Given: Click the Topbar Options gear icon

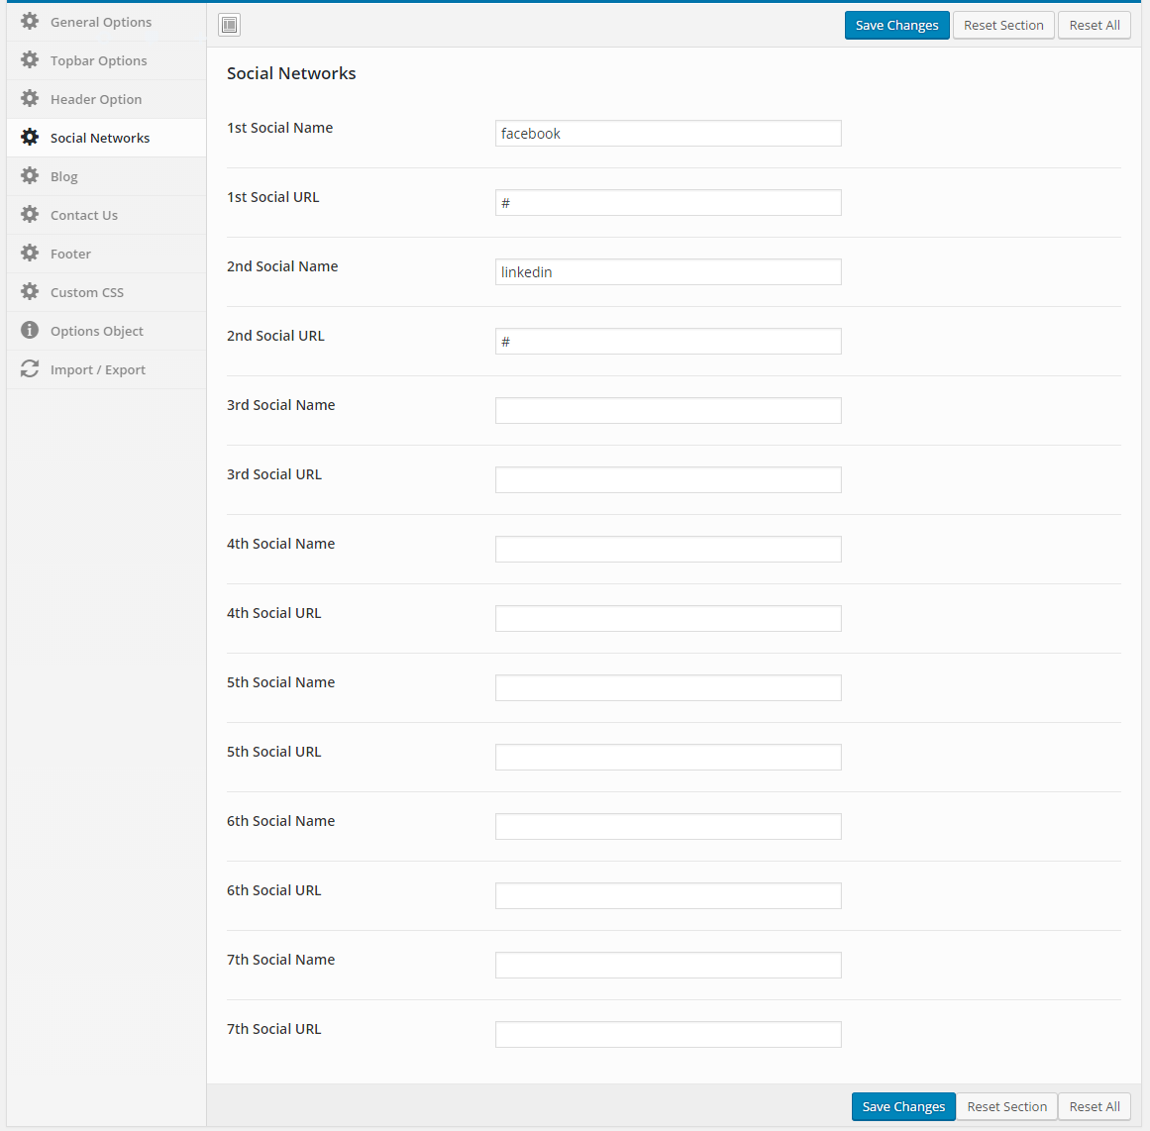Looking at the screenshot, I should 30,60.
